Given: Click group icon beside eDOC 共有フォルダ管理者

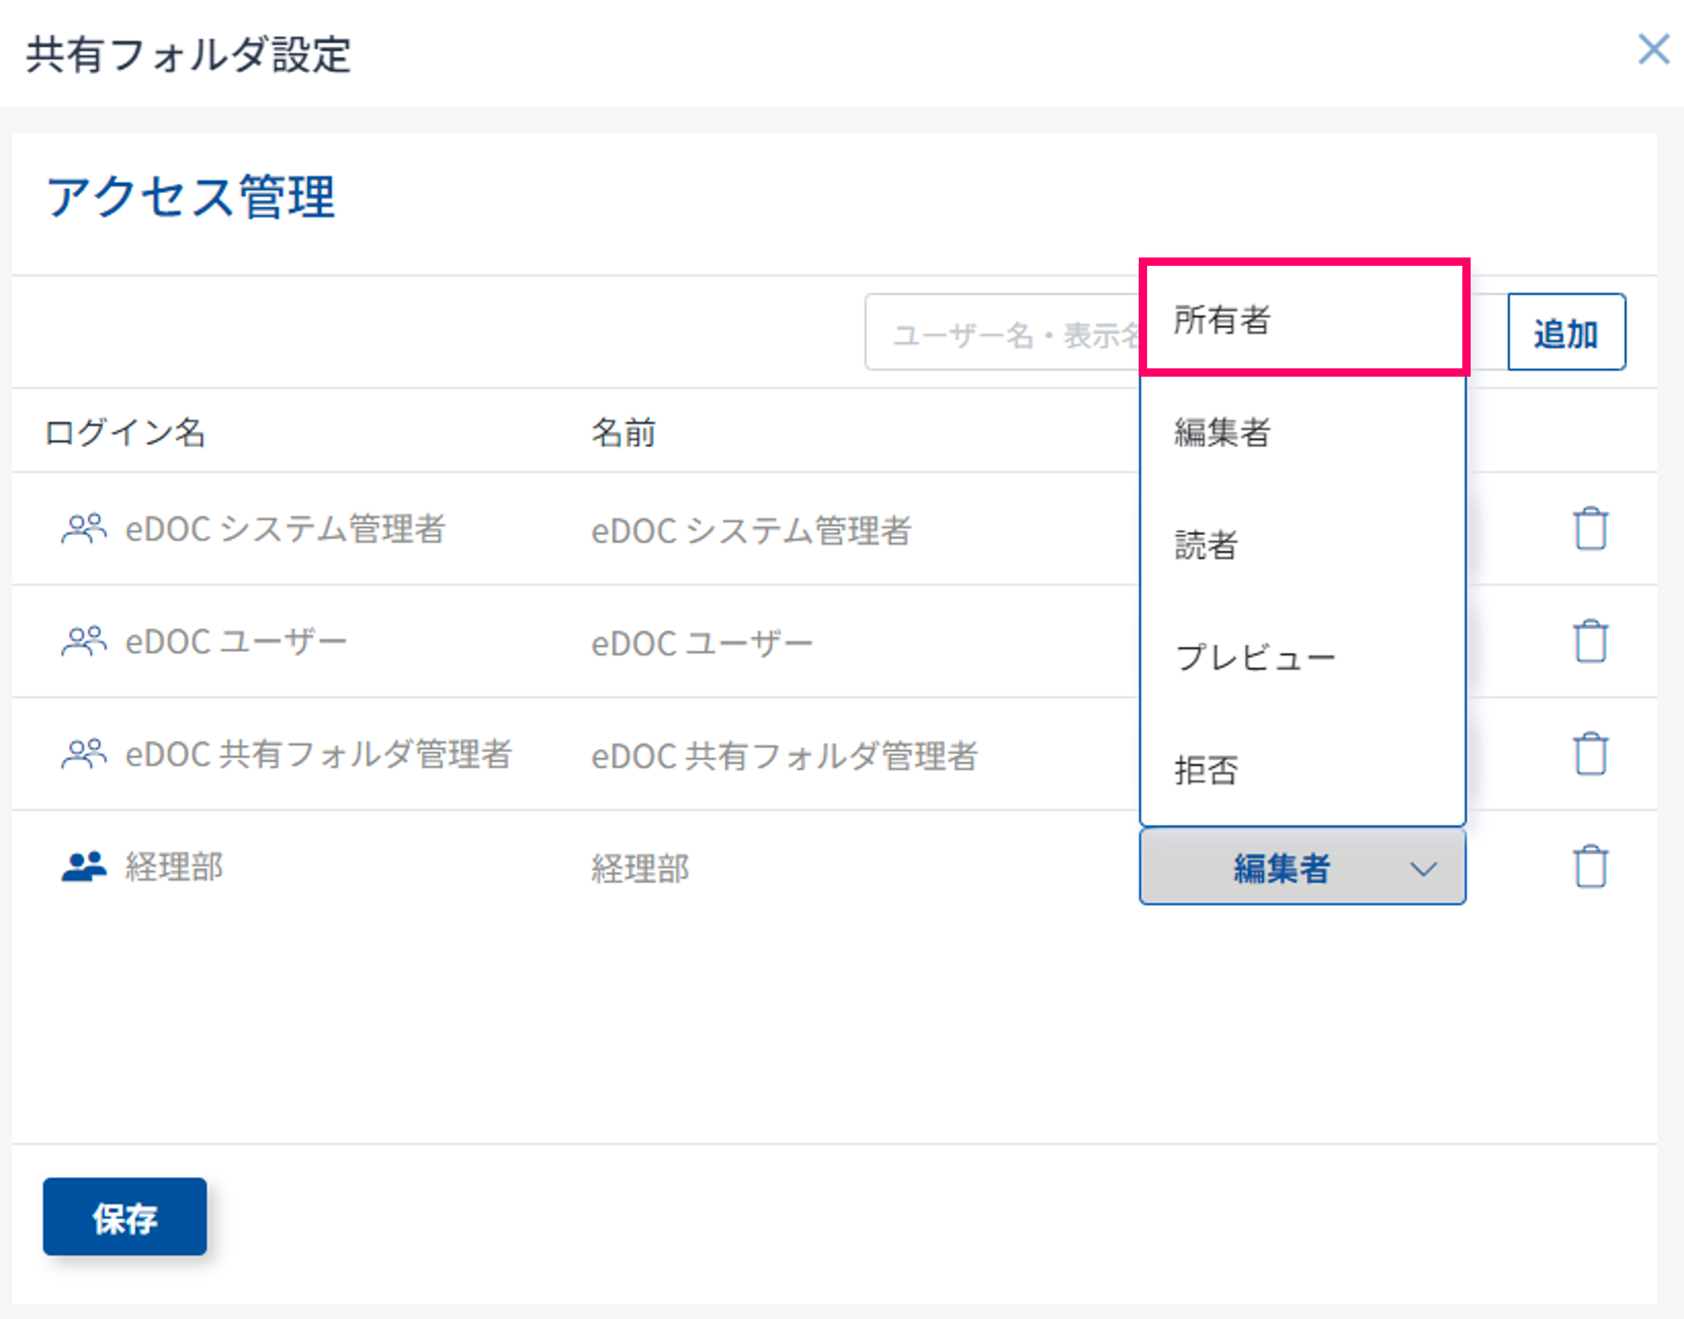Looking at the screenshot, I should pyautogui.click(x=83, y=754).
